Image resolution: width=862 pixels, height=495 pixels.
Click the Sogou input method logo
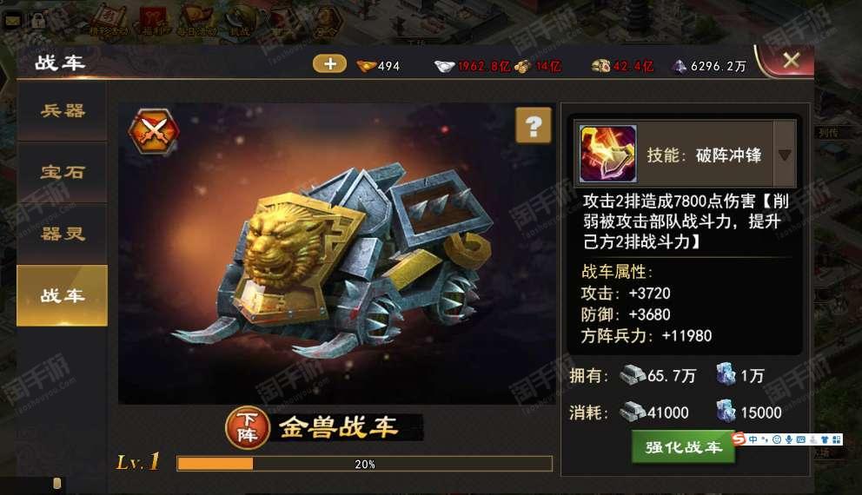pos(739,439)
